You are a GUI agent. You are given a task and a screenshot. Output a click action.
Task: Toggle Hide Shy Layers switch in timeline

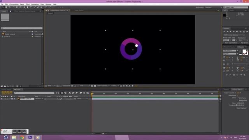[x=70, y=93]
